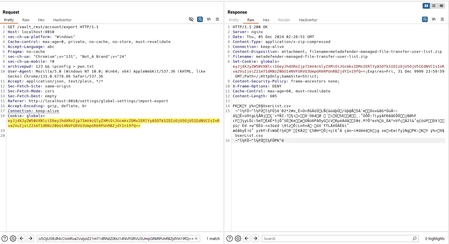Screen dimensions: 449x244
Task: Switch Request view to Raw tab
Action: [26, 20]
